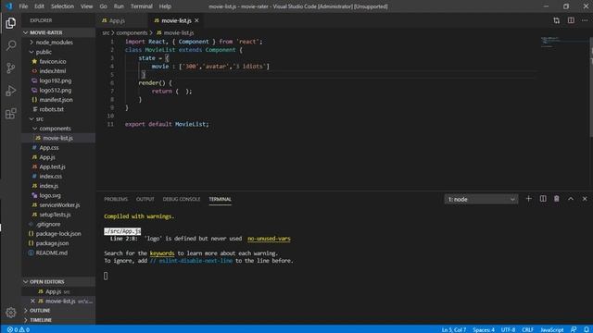The image size is (593, 333).
Task: Click the UTF-8 encoding selector
Action: pos(508,329)
